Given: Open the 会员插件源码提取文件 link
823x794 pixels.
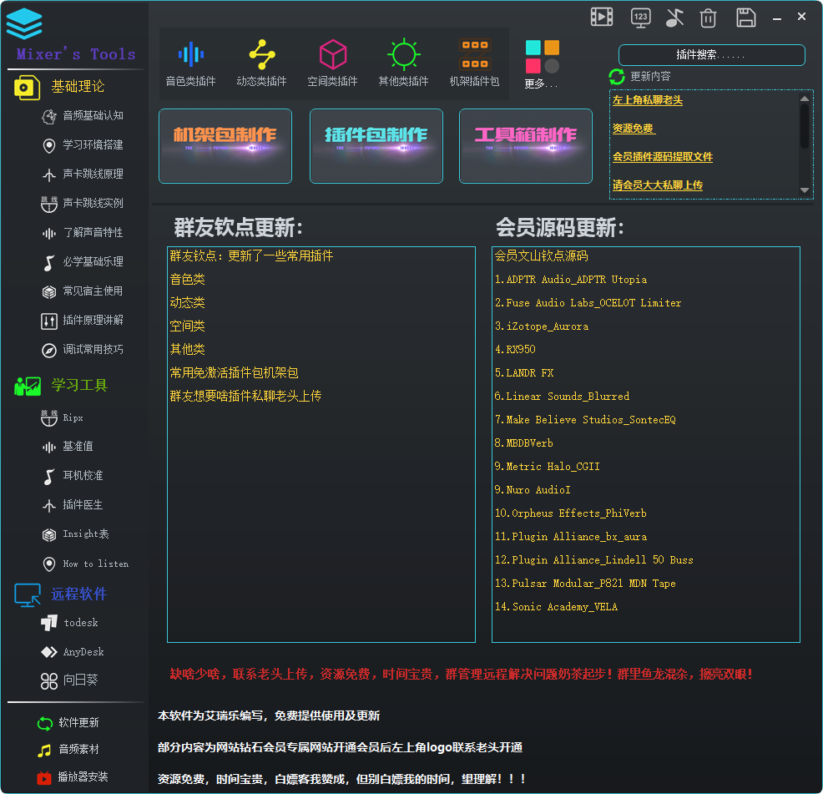Looking at the screenshot, I should pos(663,157).
